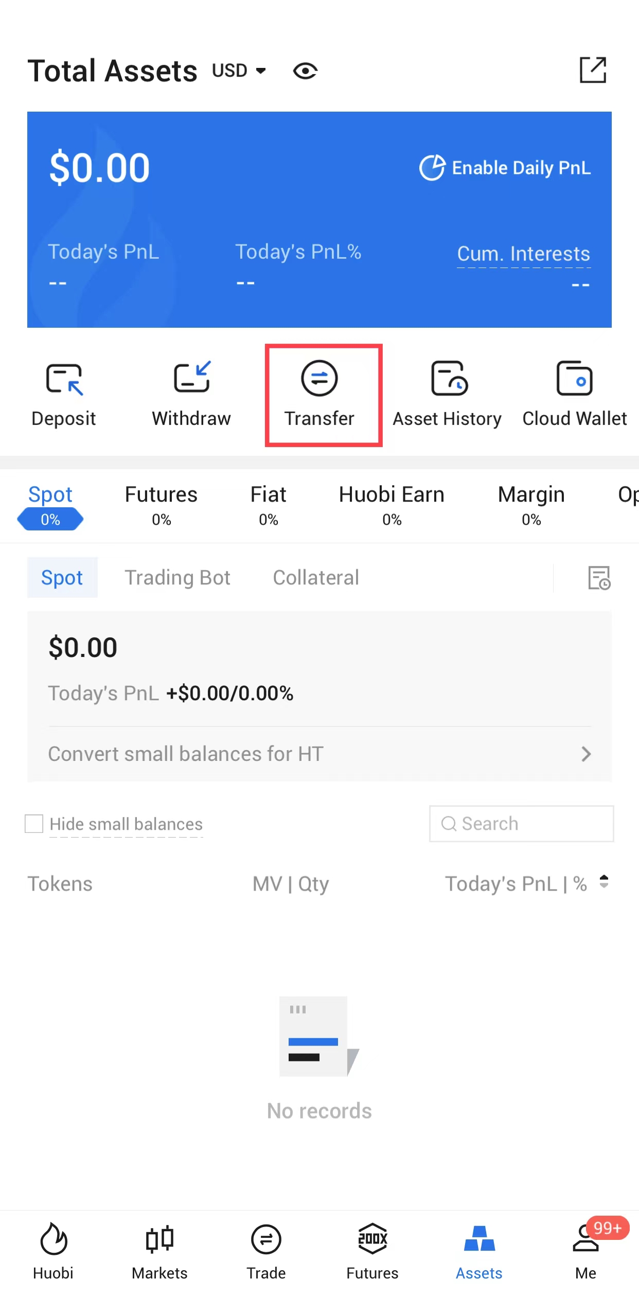Hide balance with the eye icon
Viewport: 639px width, 1315px height.
pos(305,71)
